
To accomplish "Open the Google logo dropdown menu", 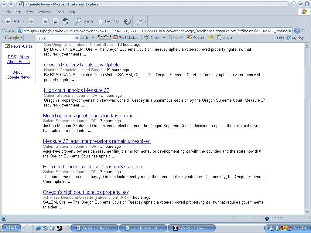I will coord(21,38).
